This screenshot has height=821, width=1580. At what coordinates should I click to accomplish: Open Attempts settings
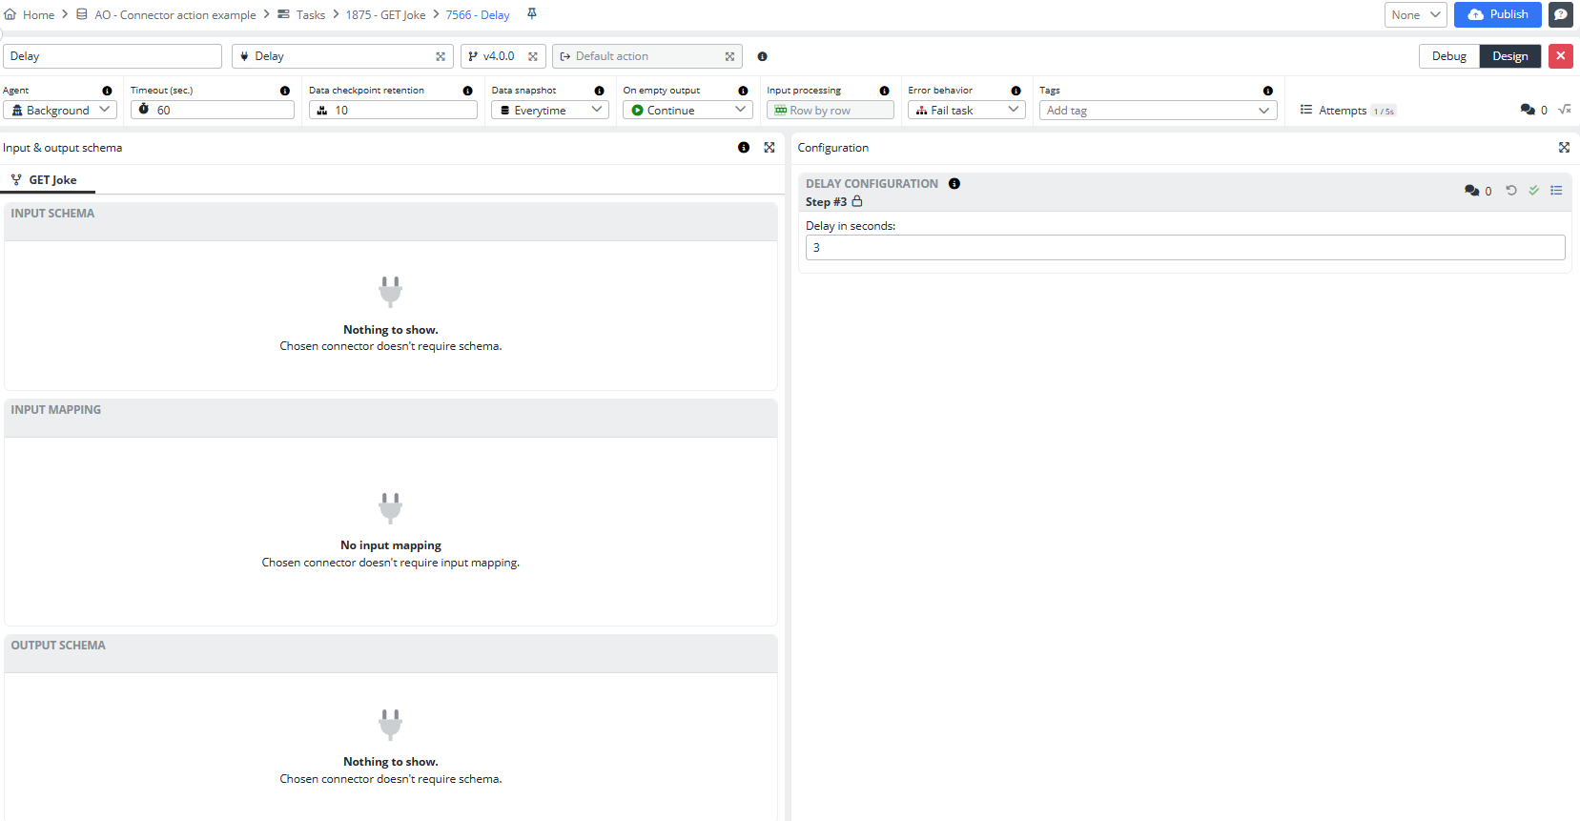tap(1346, 111)
